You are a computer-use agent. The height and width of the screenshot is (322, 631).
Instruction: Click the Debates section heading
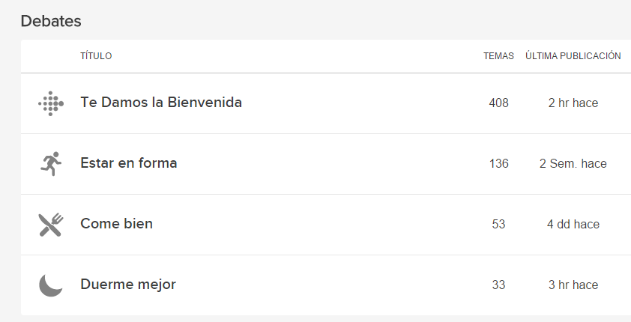click(51, 21)
